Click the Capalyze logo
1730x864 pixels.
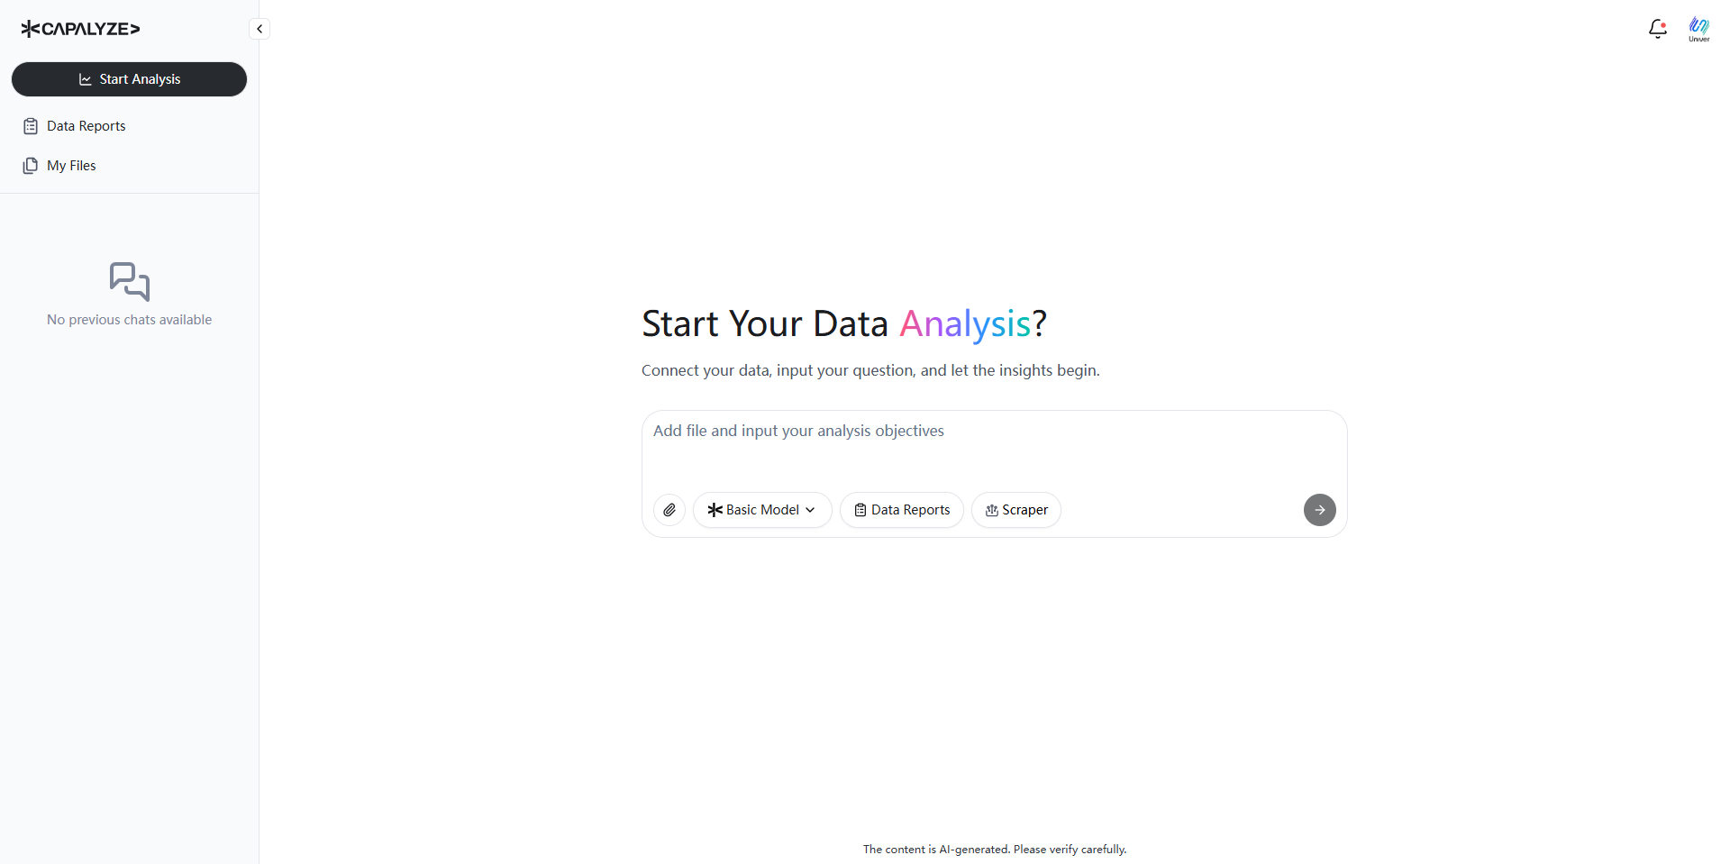pyautogui.click(x=80, y=29)
